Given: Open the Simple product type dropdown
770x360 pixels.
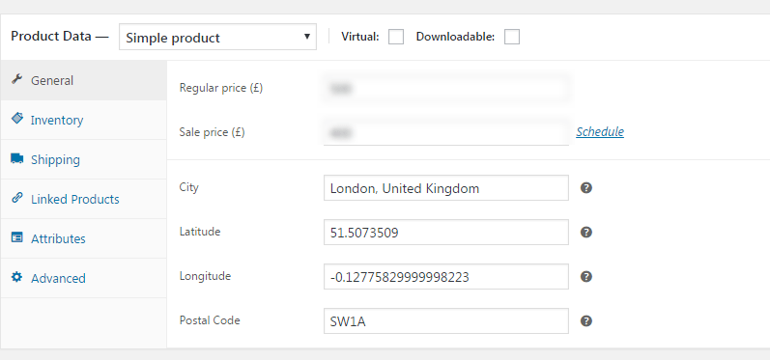Looking at the screenshot, I should (x=217, y=38).
